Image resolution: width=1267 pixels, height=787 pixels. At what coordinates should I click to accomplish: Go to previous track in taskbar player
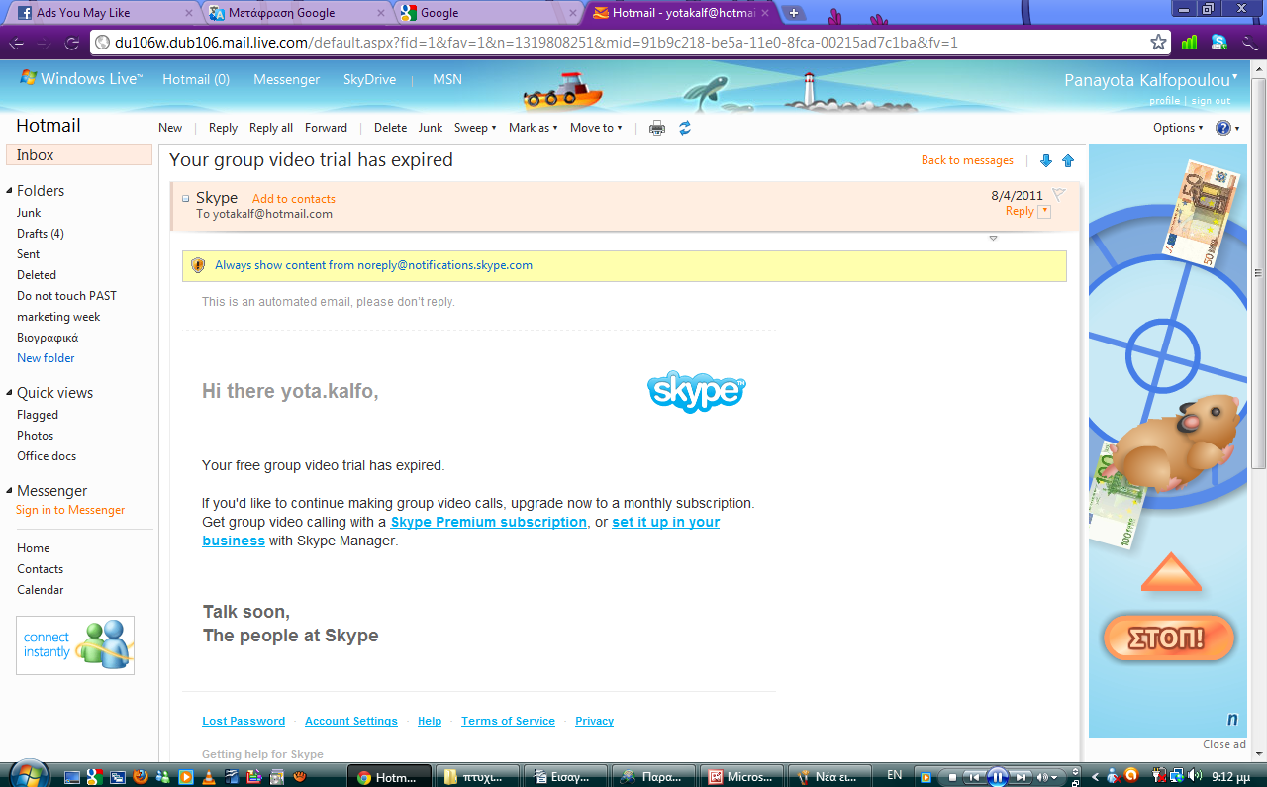coord(974,777)
